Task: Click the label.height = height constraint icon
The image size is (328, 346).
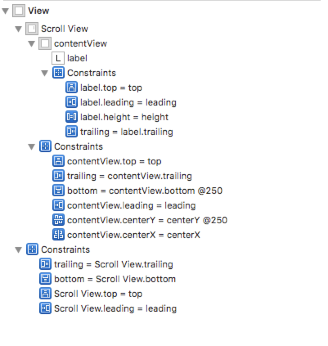Action: click(x=72, y=117)
